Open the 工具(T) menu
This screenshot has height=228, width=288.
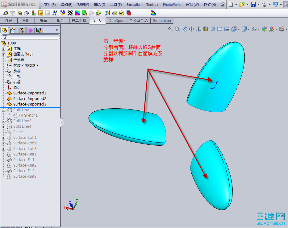pos(116,5)
